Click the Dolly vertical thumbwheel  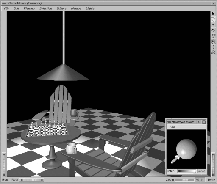213,165
